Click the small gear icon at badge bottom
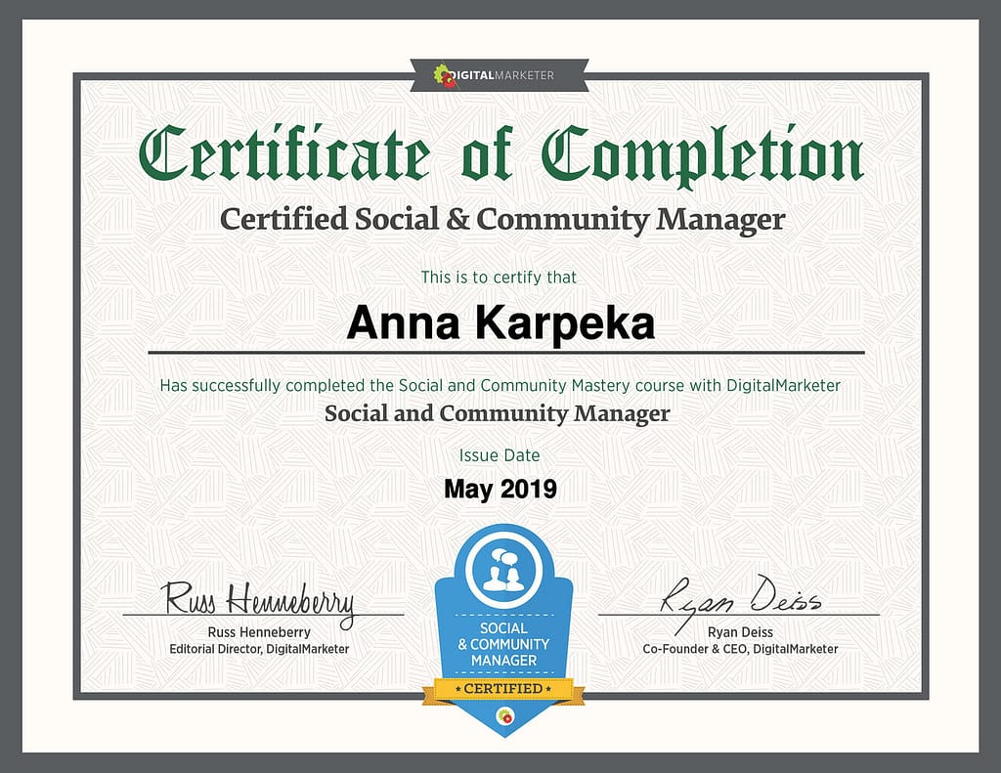Image resolution: width=1001 pixels, height=773 pixels. pyautogui.click(x=503, y=716)
